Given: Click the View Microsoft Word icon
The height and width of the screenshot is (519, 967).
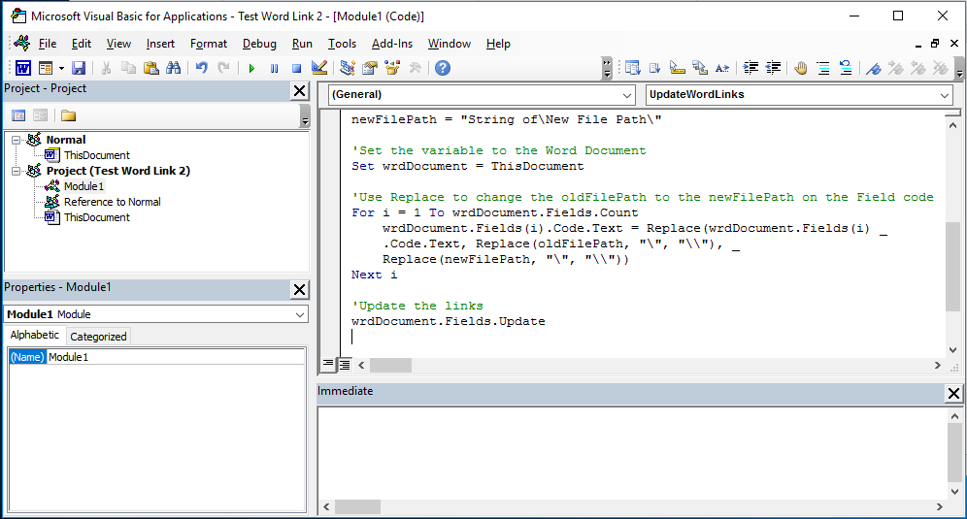Looking at the screenshot, I should point(23,68).
